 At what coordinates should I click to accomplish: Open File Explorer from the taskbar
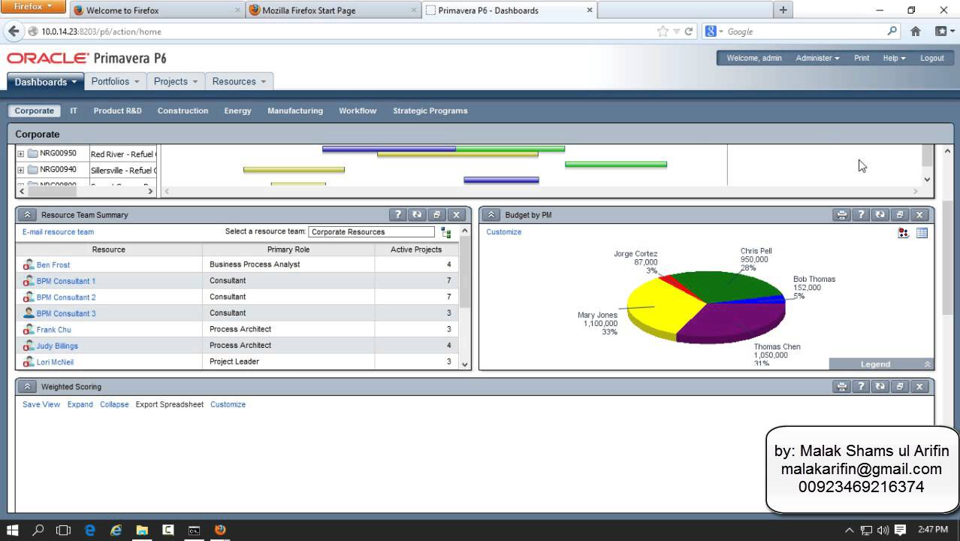142,530
